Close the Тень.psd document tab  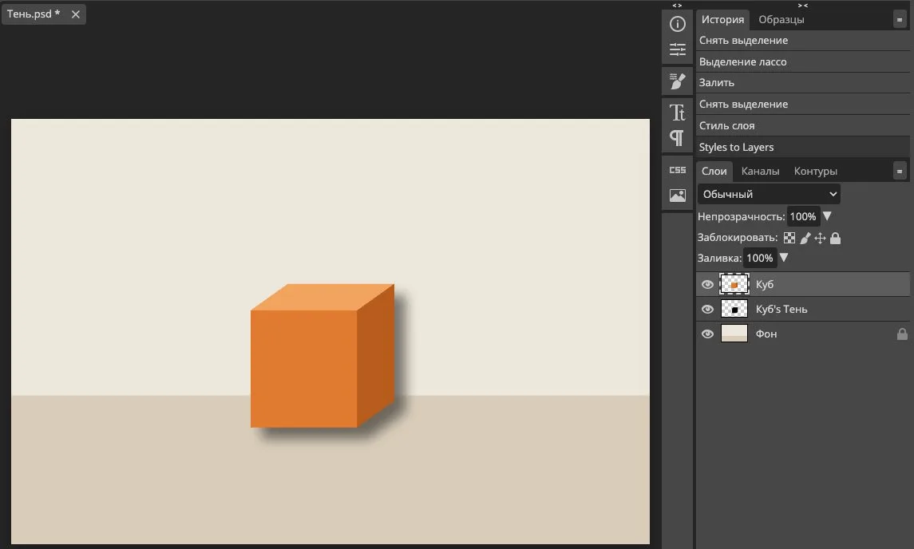[x=75, y=14]
